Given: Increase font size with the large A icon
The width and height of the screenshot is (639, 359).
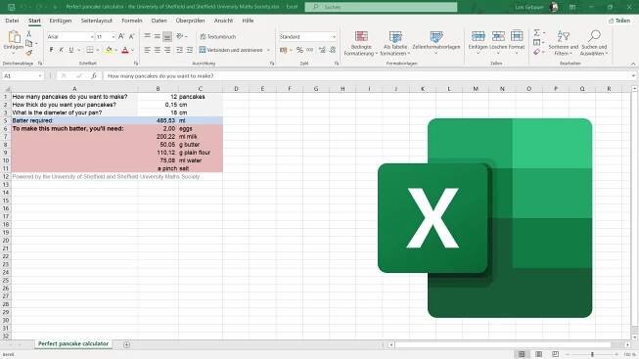Looking at the screenshot, I should [121, 36].
